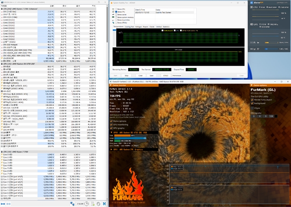Switch to Clocks tab in AIDA64
291x207 pixels.
(152, 27)
